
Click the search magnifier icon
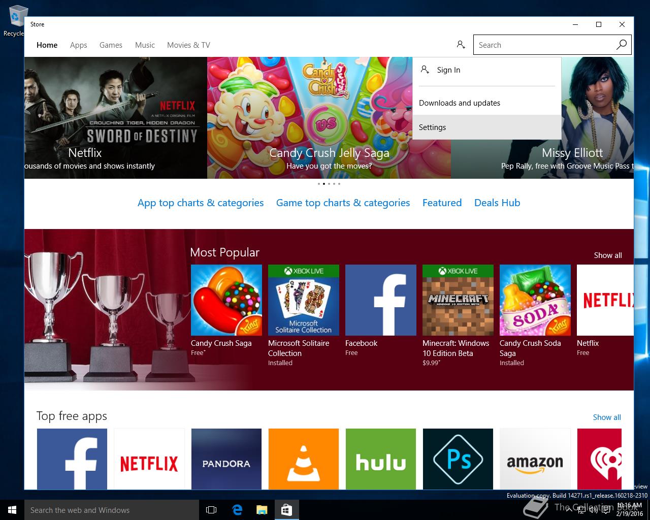[x=622, y=45]
